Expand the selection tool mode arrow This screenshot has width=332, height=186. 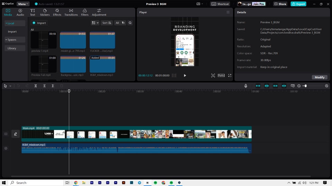(x=10, y=86)
